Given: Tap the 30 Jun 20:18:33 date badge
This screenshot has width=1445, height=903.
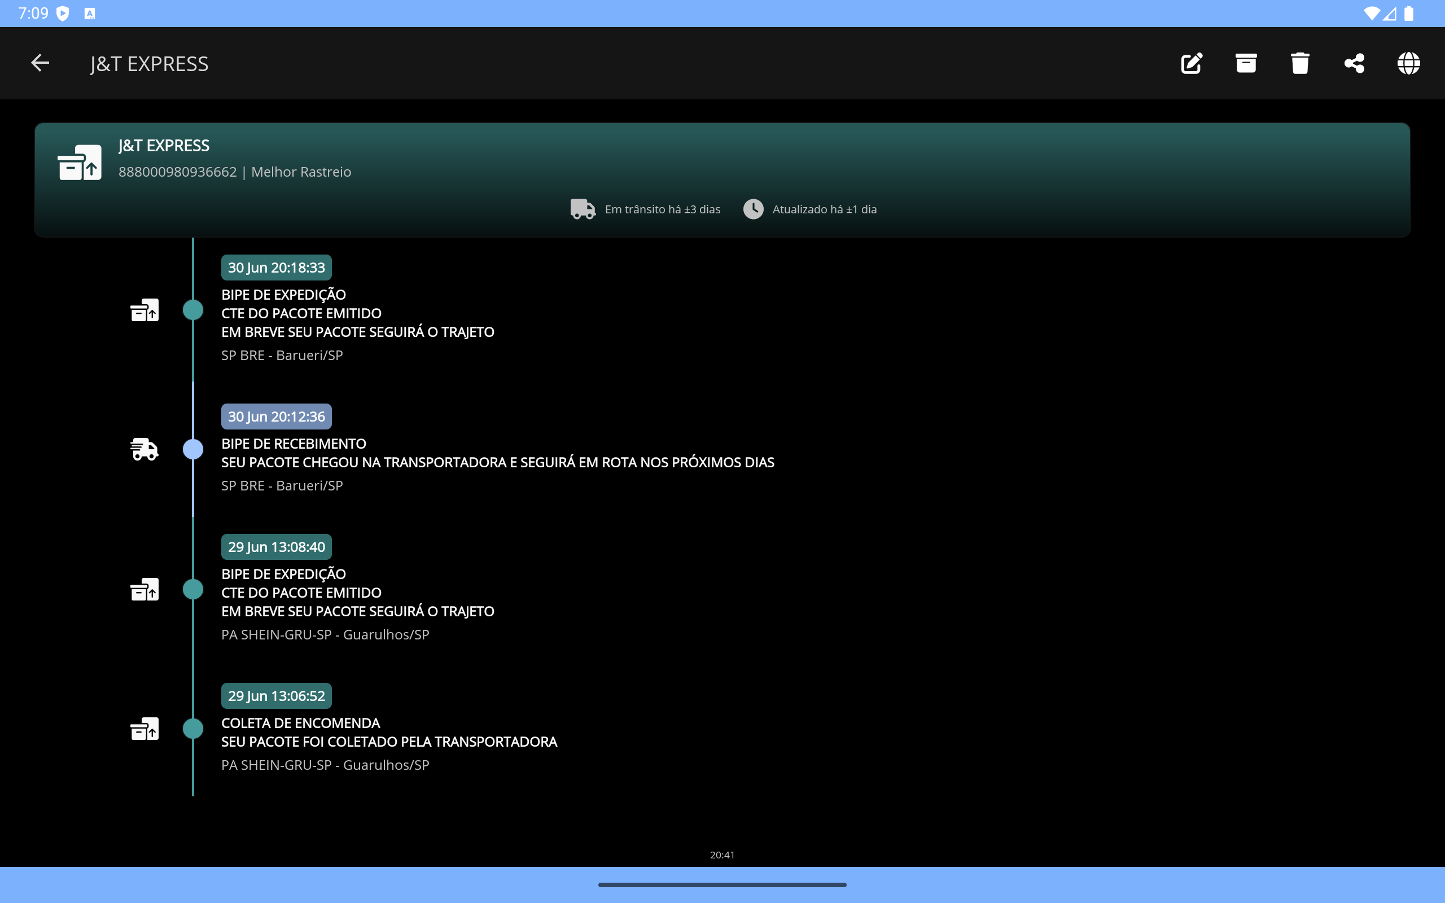Looking at the screenshot, I should 277,268.
